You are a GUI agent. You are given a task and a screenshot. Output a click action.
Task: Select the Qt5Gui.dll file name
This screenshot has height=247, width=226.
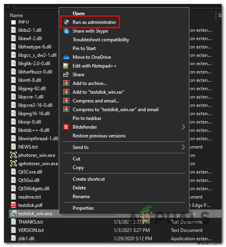29,180
